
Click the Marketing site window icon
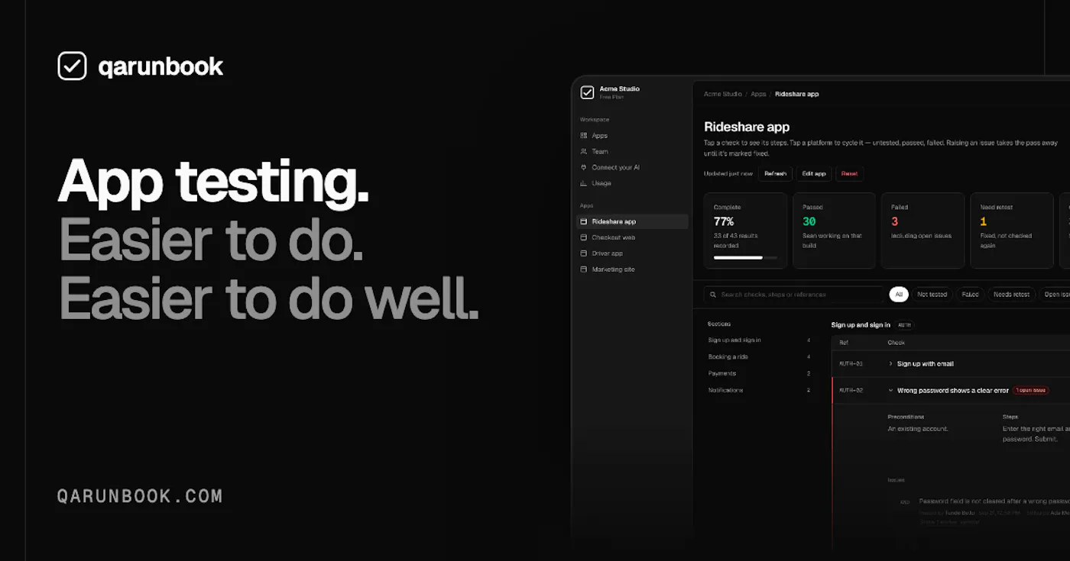pos(584,269)
